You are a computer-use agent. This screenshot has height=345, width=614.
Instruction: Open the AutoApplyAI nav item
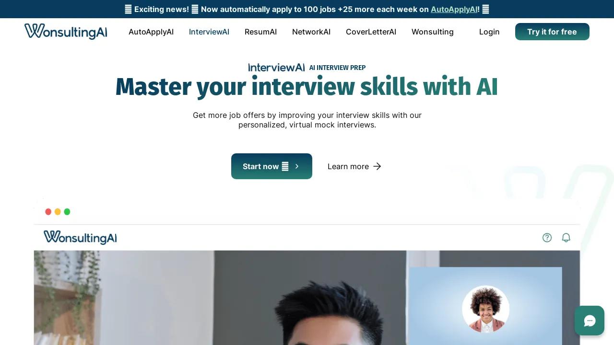pos(151,32)
